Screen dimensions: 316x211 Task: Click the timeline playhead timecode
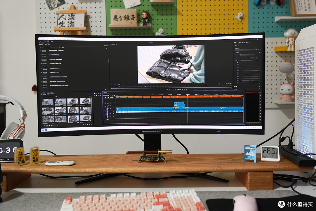[106, 94]
